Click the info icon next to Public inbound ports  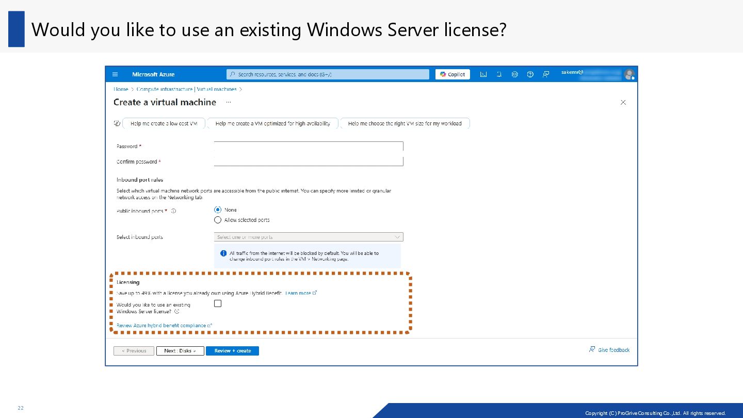[173, 211]
